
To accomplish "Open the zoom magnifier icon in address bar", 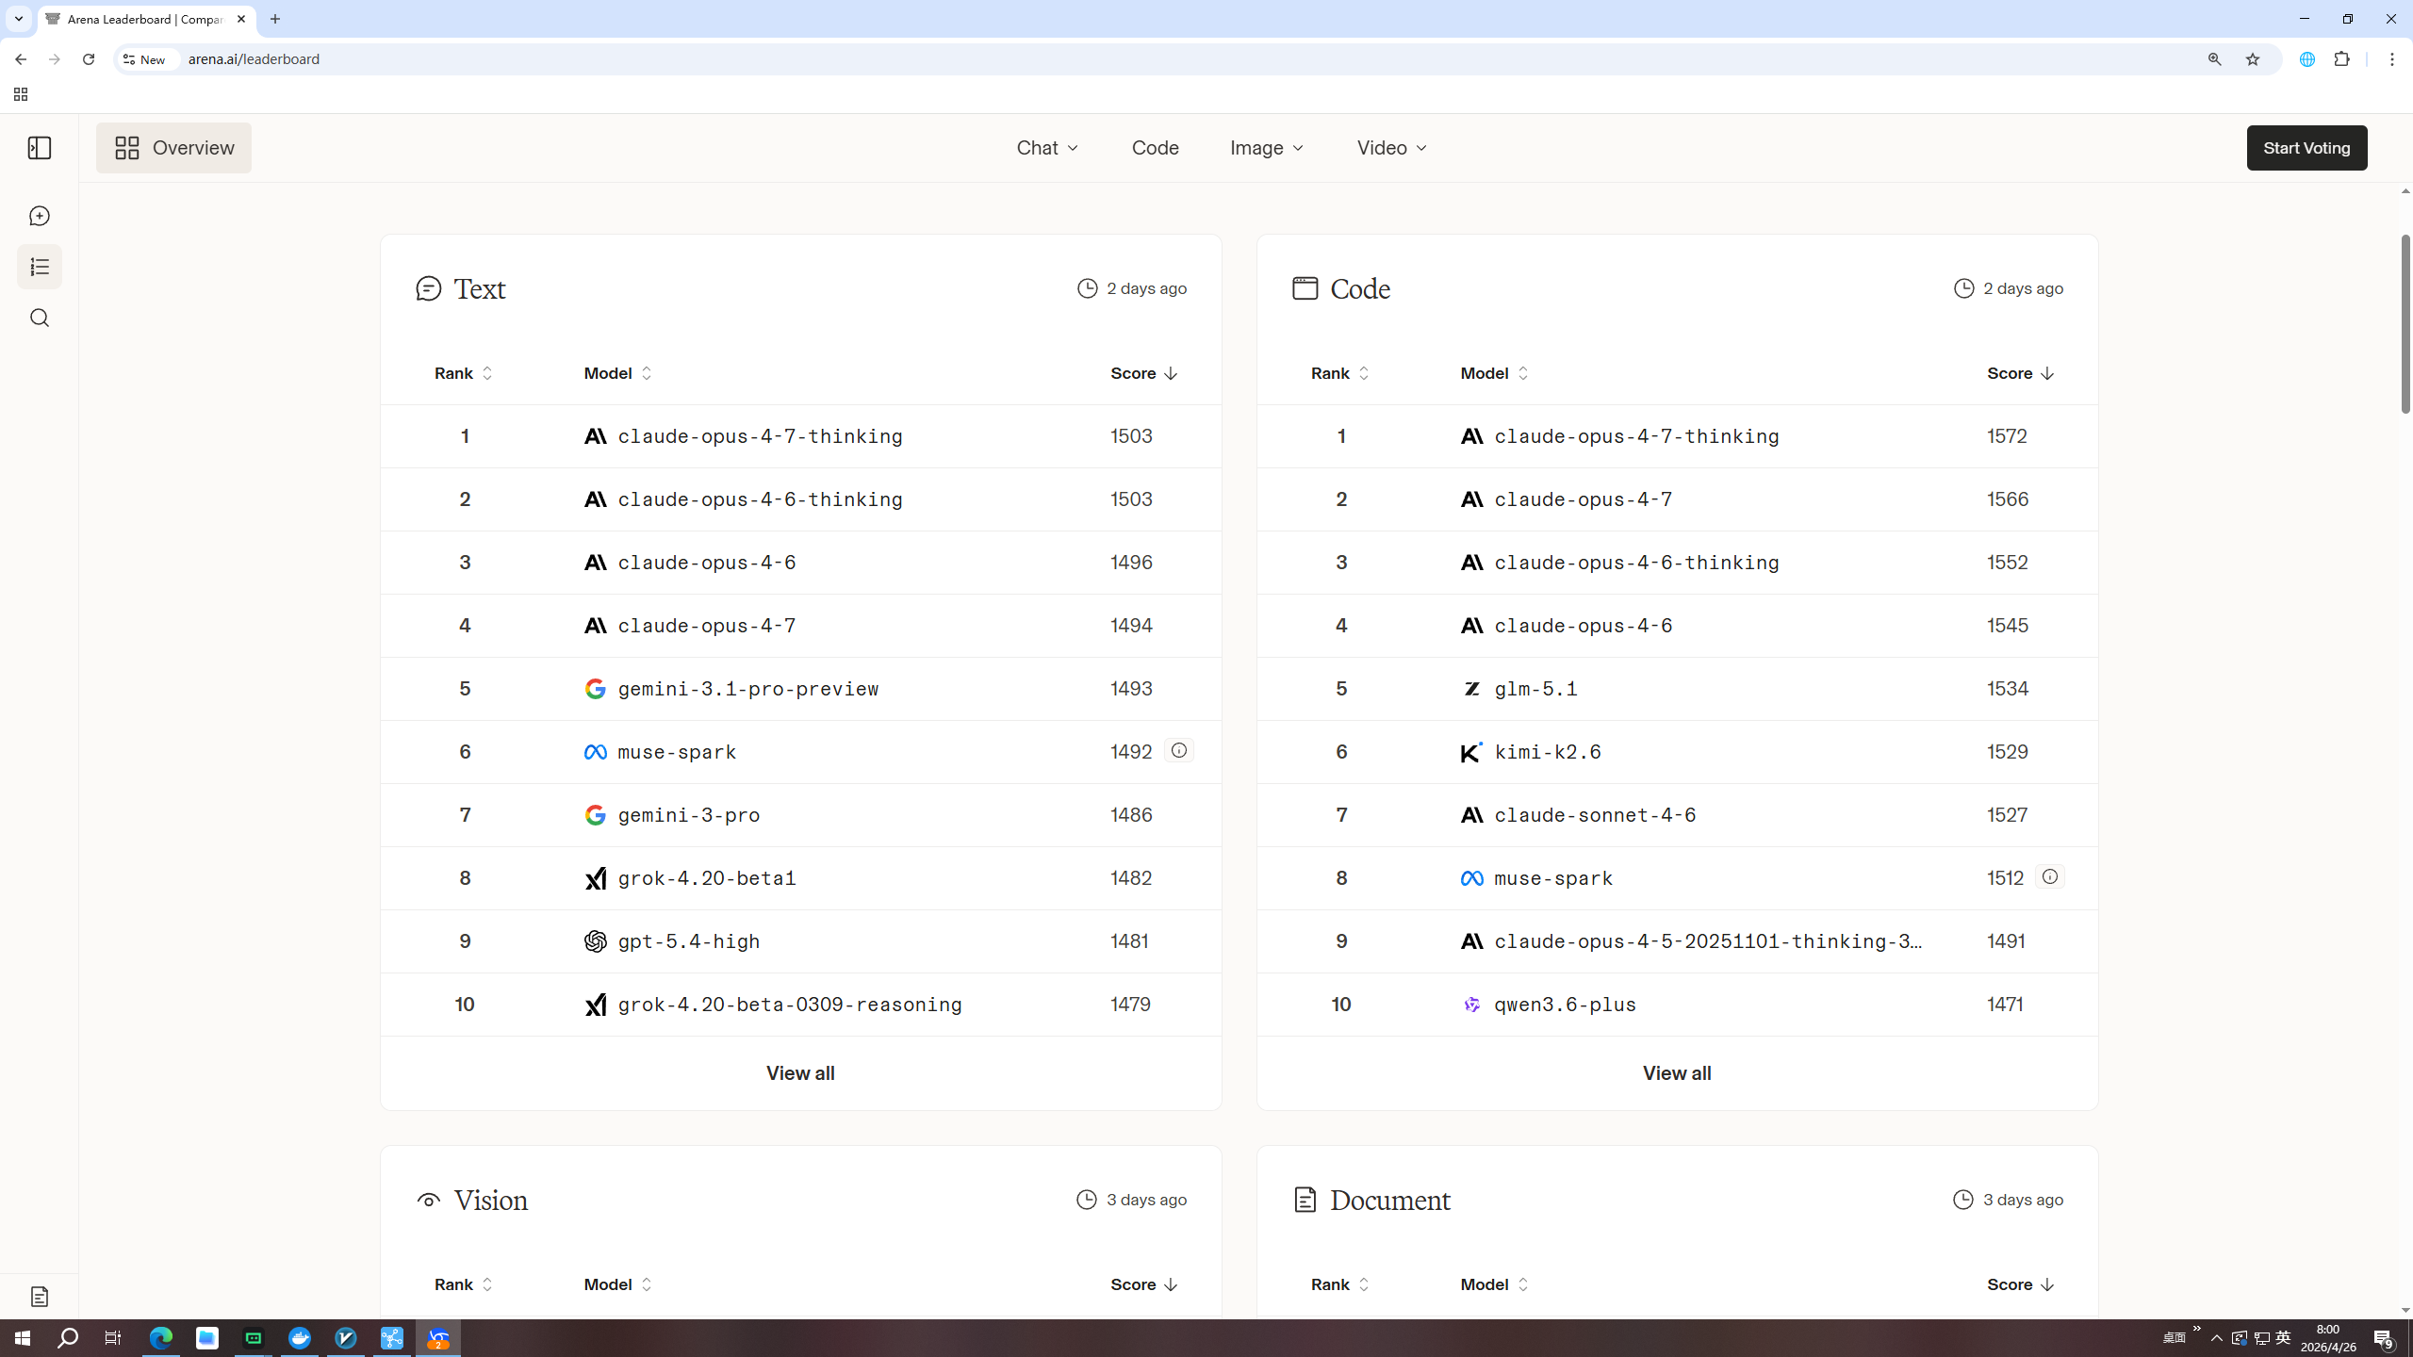I will click(x=2214, y=58).
